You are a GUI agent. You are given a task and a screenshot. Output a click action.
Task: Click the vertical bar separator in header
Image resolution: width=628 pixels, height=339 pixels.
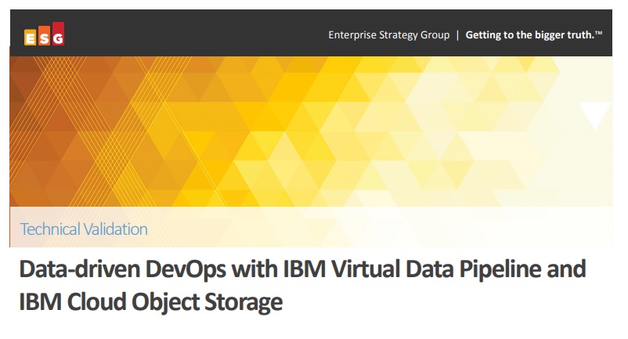457,35
